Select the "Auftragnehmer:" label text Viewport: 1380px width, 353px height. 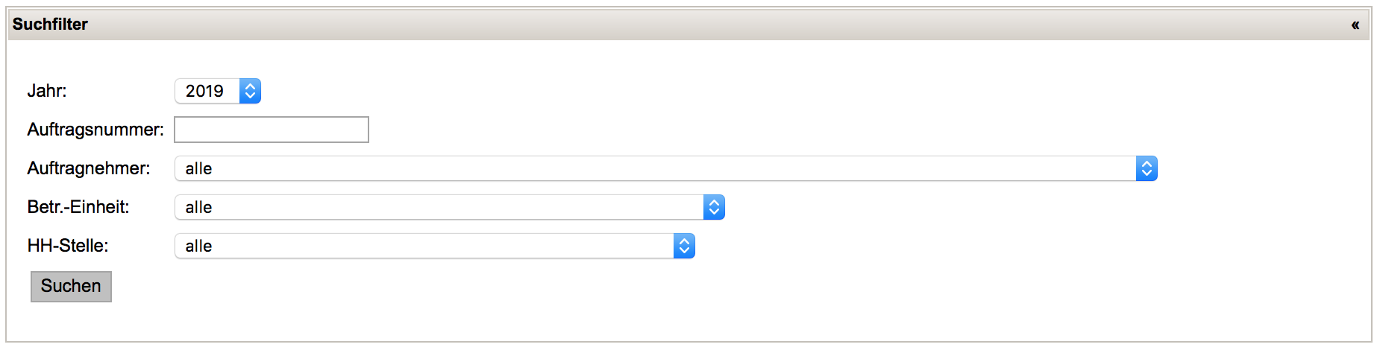89,168
